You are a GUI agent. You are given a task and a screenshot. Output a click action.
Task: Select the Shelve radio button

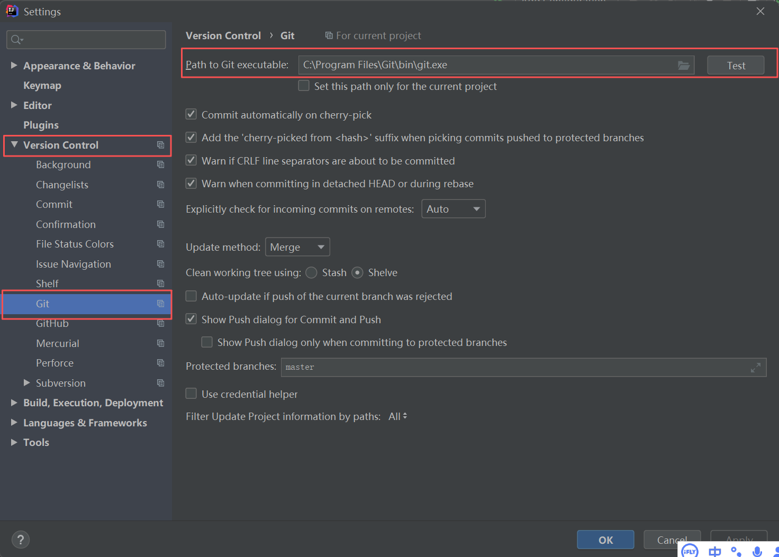click(357, 272)
